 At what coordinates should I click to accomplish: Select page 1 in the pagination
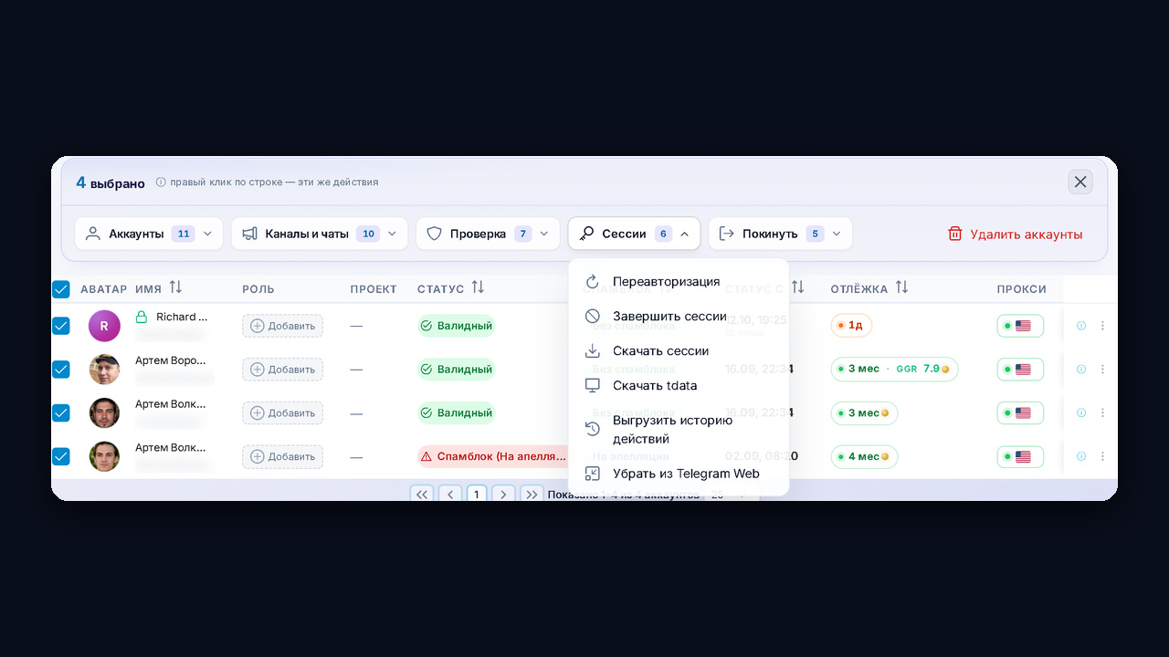(x=476, y=495)
